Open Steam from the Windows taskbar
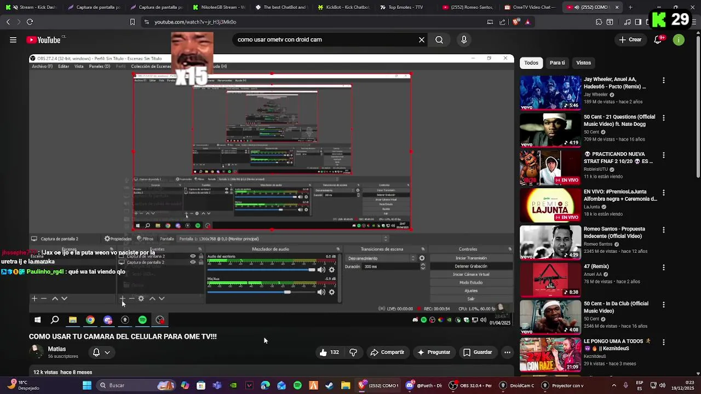 329,385
